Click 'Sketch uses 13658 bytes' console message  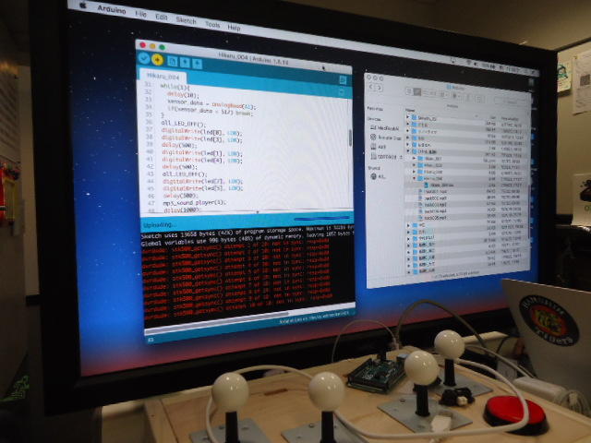click(247, 232)
